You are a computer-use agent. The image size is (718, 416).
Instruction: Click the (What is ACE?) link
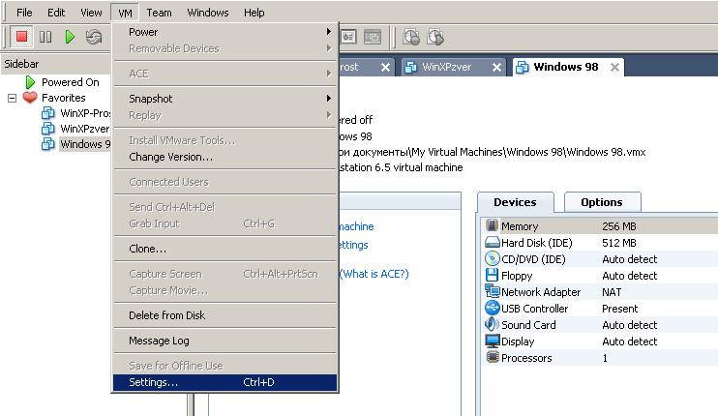point(374,274)
